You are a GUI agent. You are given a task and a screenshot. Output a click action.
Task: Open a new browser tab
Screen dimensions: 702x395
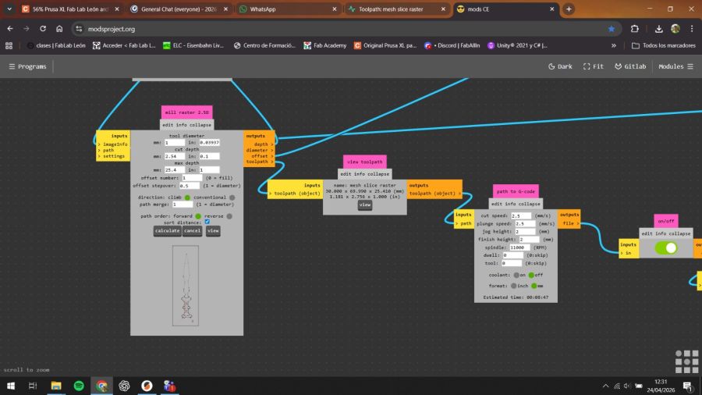569,9
